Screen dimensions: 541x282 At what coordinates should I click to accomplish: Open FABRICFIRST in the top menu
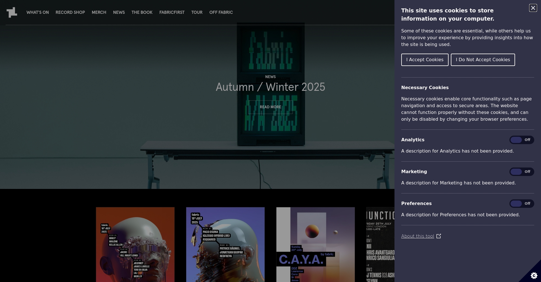pos(172,12)
